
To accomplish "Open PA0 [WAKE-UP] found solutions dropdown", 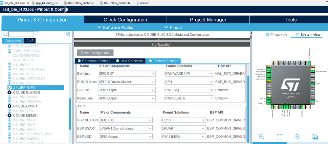I will pos(189,74).
